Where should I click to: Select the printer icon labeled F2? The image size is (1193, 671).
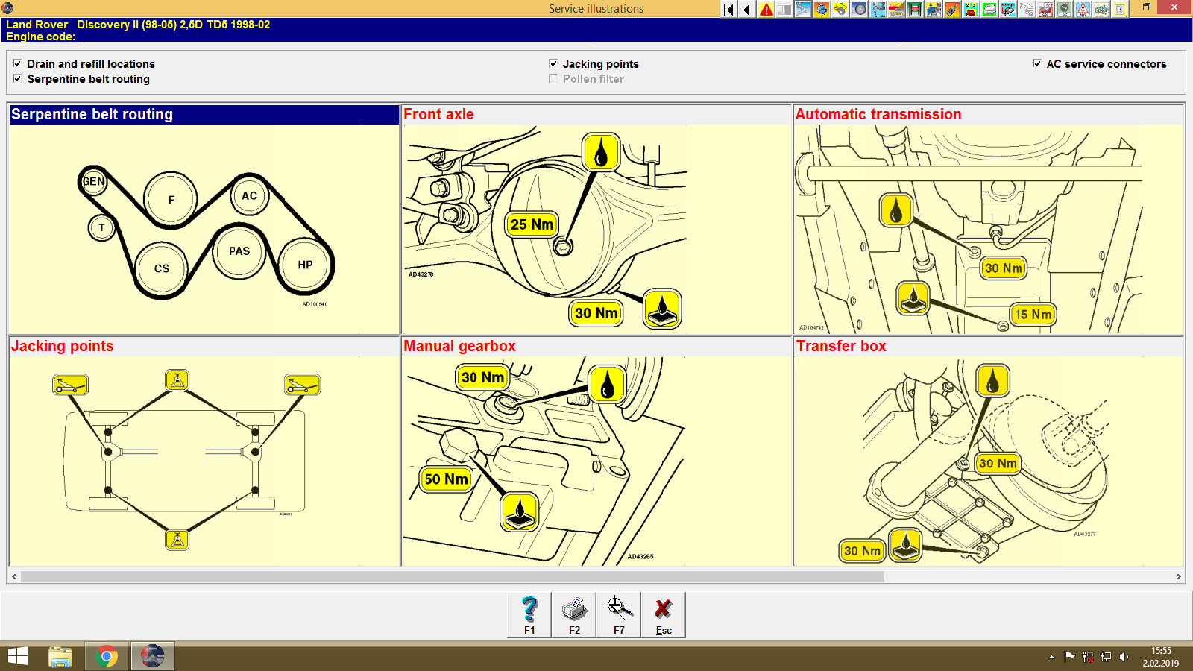click(573, 614)
